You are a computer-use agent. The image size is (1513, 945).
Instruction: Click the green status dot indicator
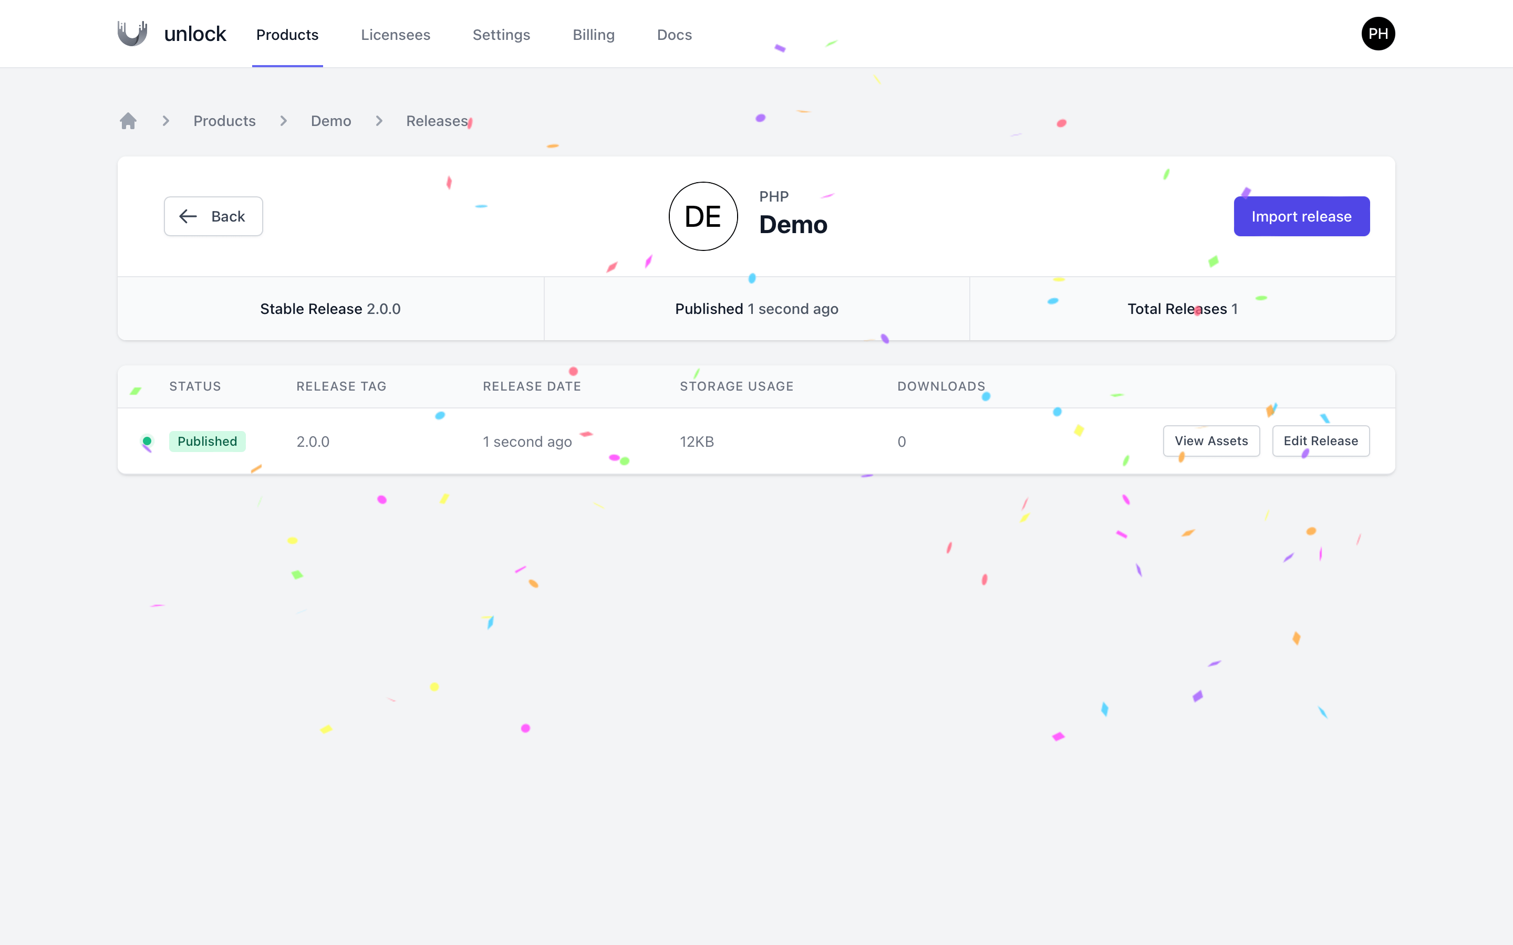click(x=147, y=441)
